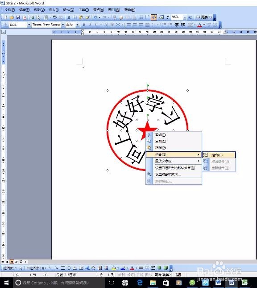Open the 视图(V) menu
This screenshot has width=257, height=288.
click(39, 10)
